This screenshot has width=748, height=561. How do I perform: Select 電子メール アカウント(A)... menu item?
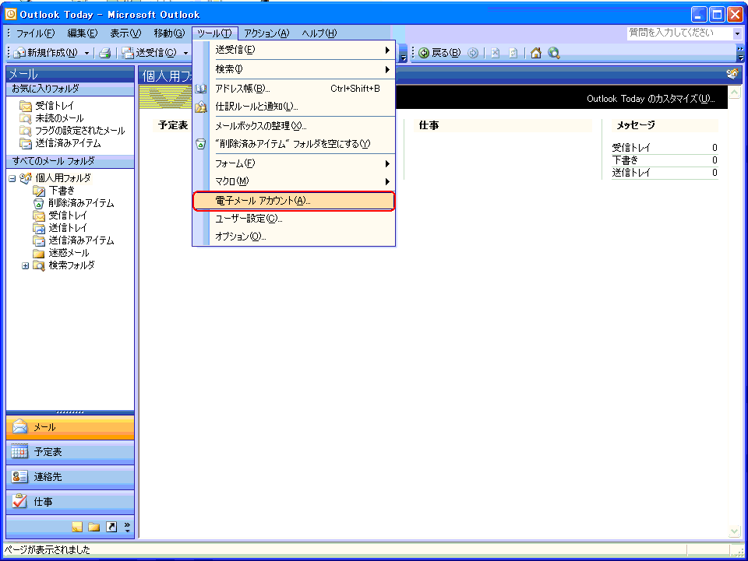tap(294, 201)
